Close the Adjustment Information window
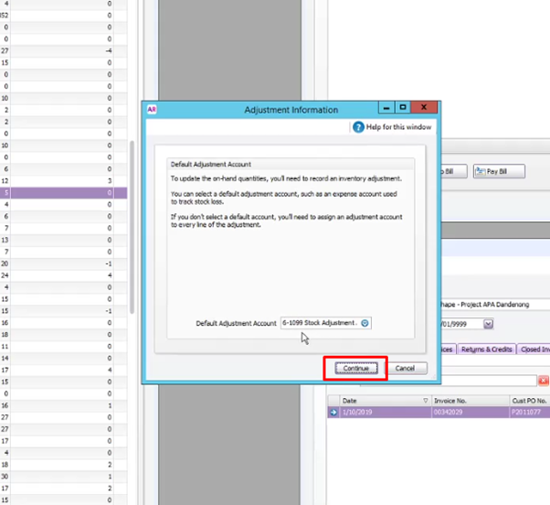Screen dimensions: 550x505 (424, 107)
